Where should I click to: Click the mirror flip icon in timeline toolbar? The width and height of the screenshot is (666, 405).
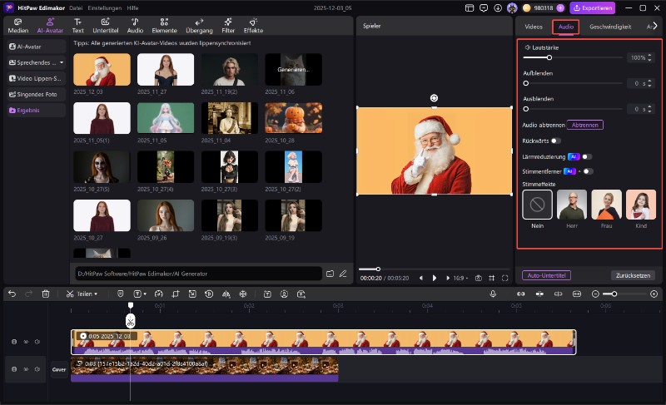[226, 294]
